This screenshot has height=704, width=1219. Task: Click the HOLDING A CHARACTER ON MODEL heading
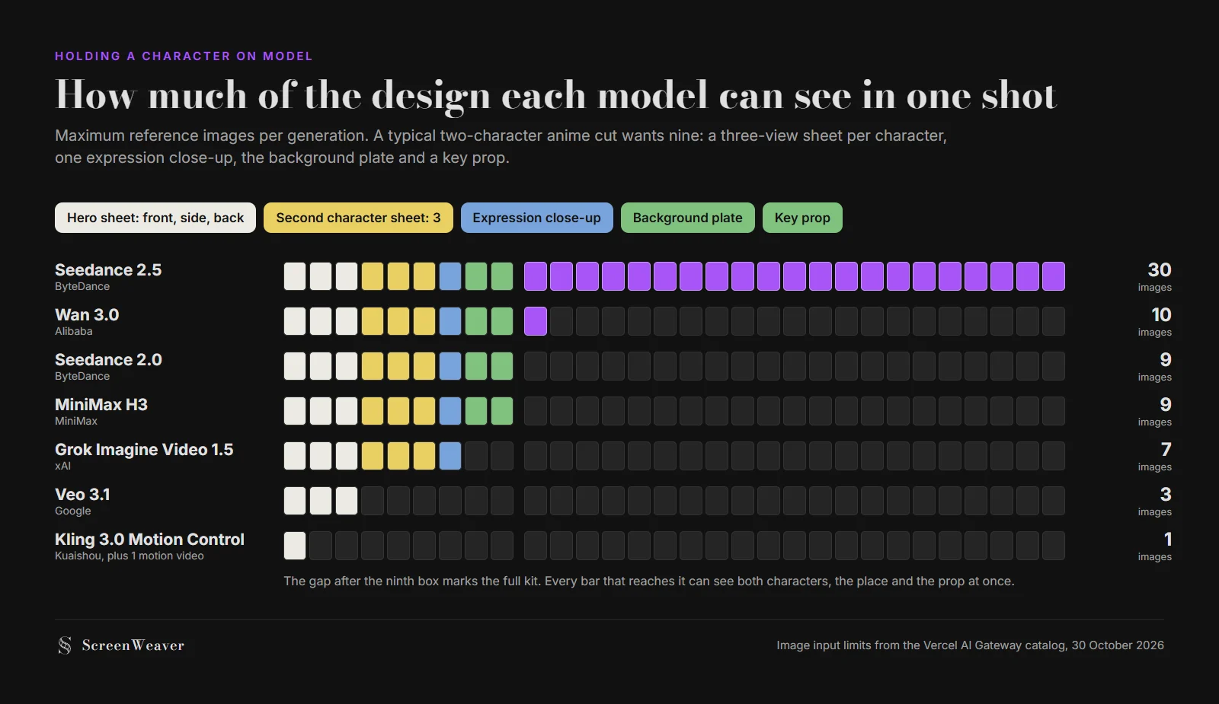[x=184, y=56]
